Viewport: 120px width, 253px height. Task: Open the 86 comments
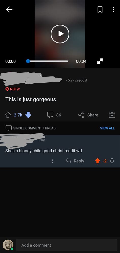pos(54,115)
